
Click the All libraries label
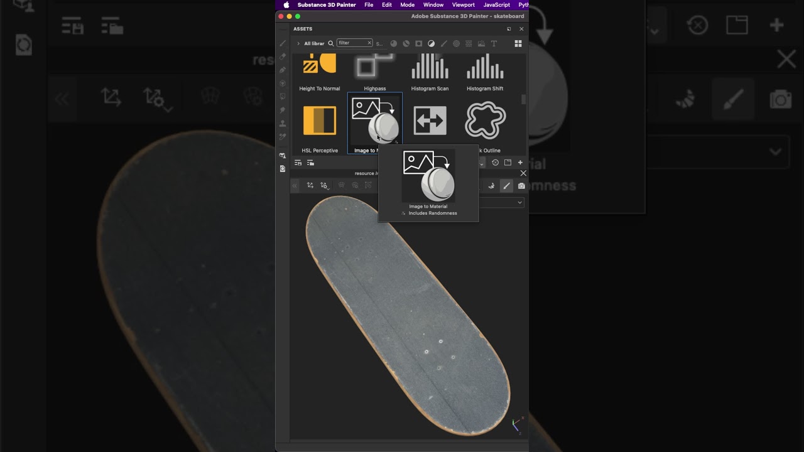pos(314,43)
